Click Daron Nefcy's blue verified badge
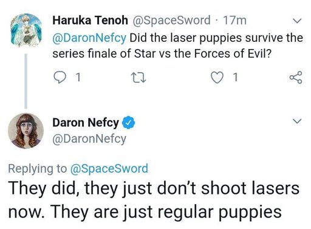The image size is (311, 229). pos(128,122)
